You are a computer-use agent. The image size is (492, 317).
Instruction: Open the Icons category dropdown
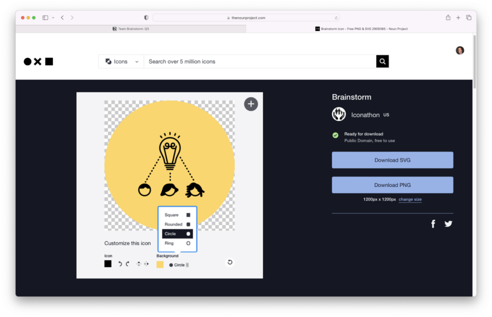click(x=120, y=61)
